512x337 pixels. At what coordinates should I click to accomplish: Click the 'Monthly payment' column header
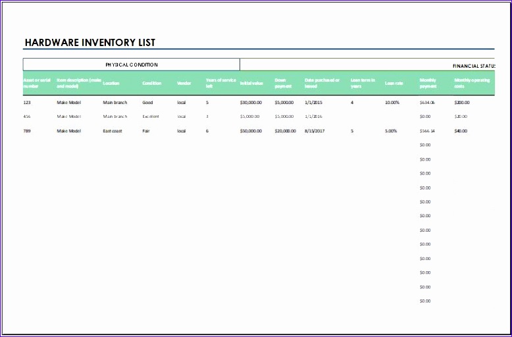coord(428,84)
